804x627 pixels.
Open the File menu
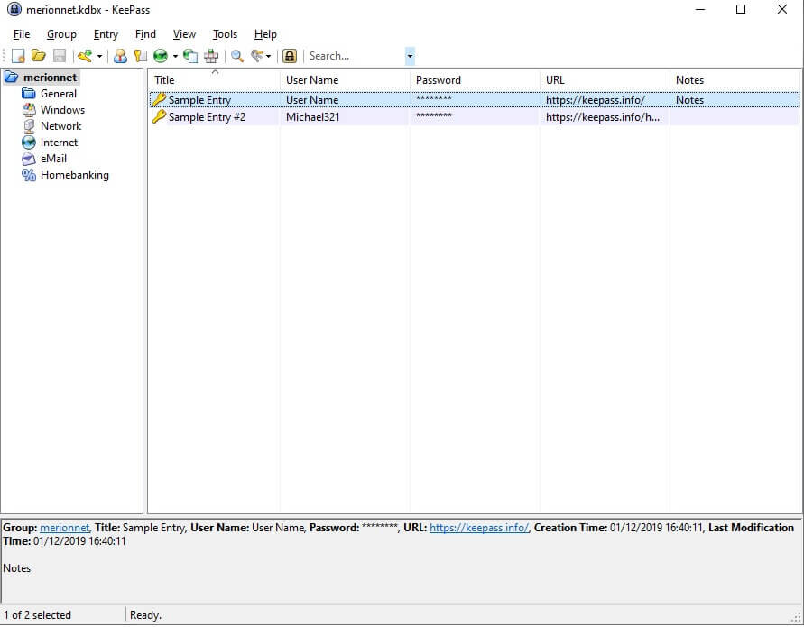[22, 34]
